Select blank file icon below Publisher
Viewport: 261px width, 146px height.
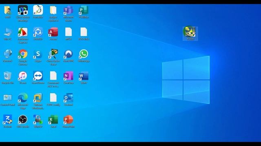coord(84,32)
